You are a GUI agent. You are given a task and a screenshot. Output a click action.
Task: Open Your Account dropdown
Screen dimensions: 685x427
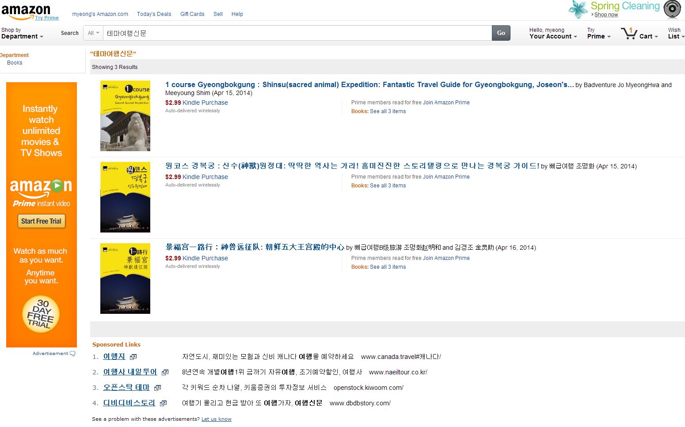point(553,33)
